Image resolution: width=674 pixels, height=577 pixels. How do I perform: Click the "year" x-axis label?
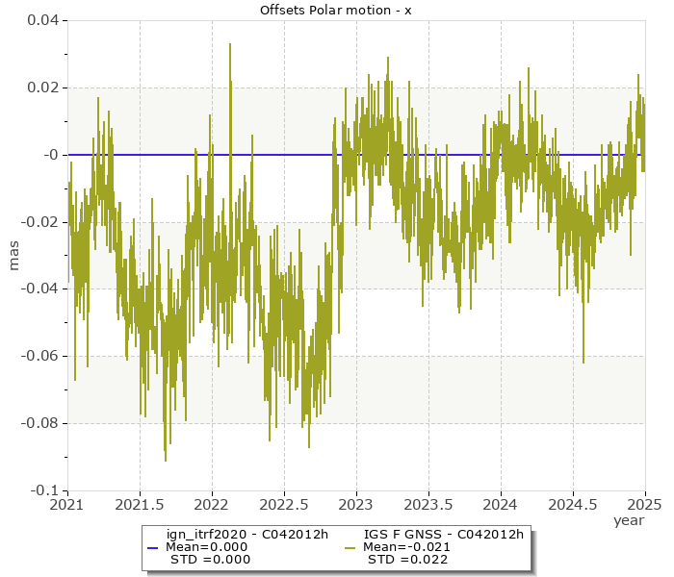(x=629, y=520)
